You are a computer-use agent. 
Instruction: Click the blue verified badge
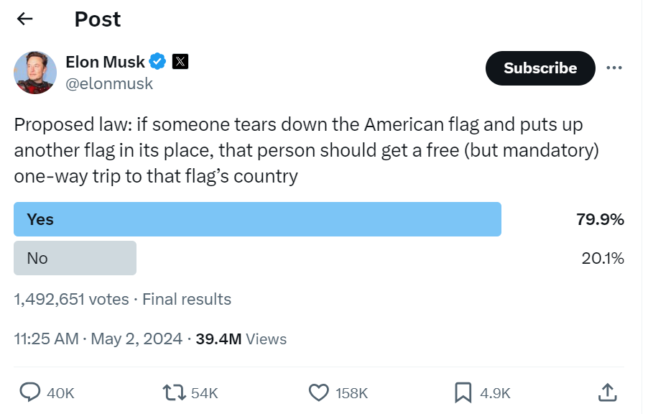tap(158, 62)
